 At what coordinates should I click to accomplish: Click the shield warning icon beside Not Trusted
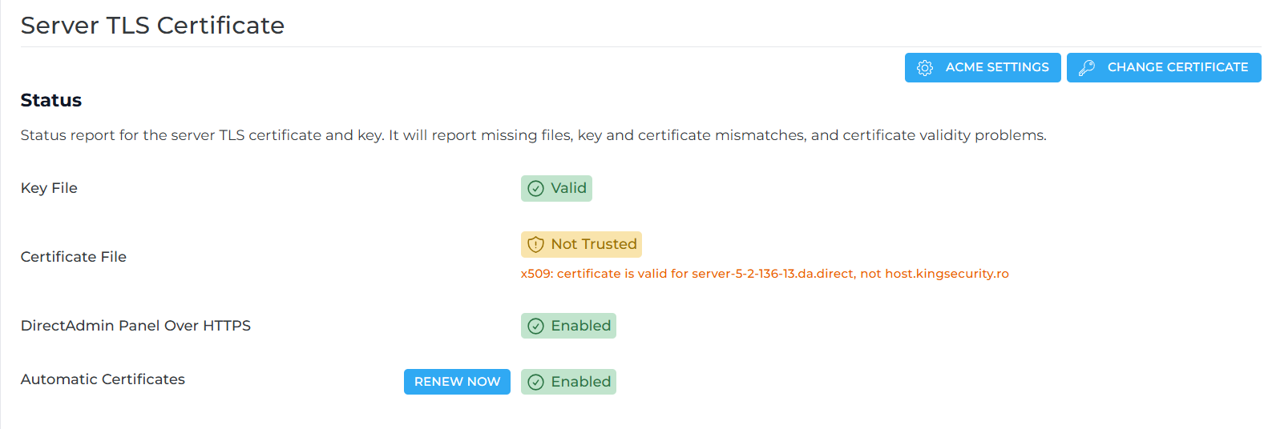coord(535,245)
